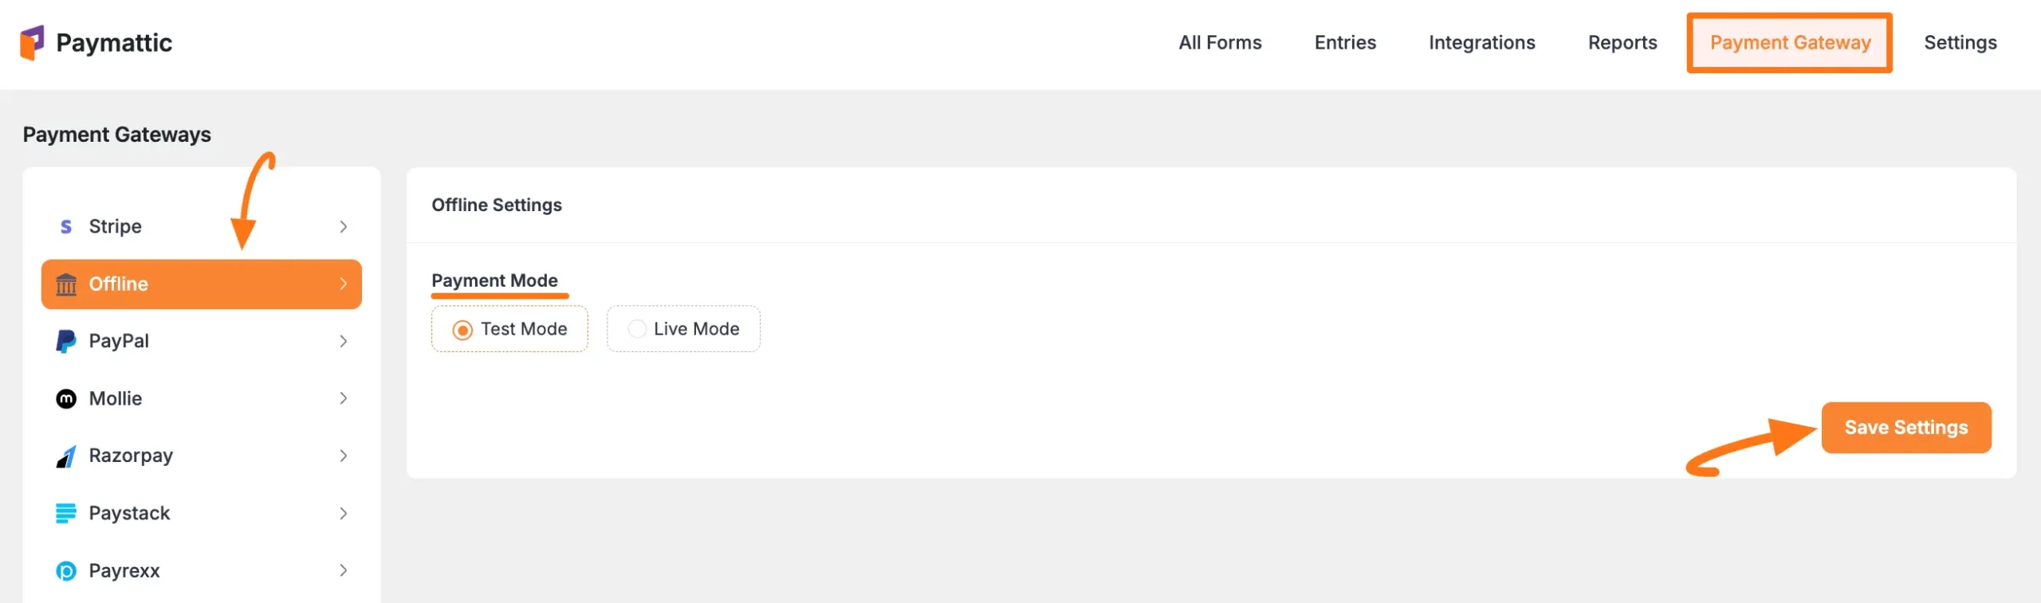Click the Offline bank icon
The height and width of the screenshot is (603, 2041).
67,284
